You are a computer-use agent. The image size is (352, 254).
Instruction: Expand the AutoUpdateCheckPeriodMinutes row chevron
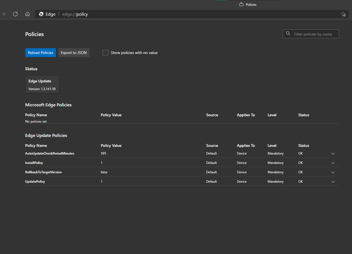tap(333, 153)
